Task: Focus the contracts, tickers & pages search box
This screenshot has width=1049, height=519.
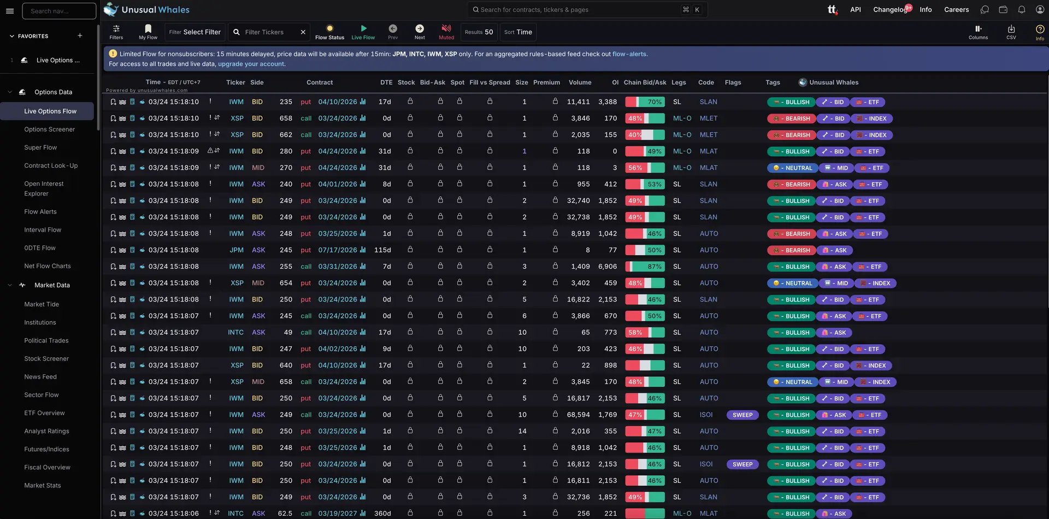Action: click(x=587, y=9)
